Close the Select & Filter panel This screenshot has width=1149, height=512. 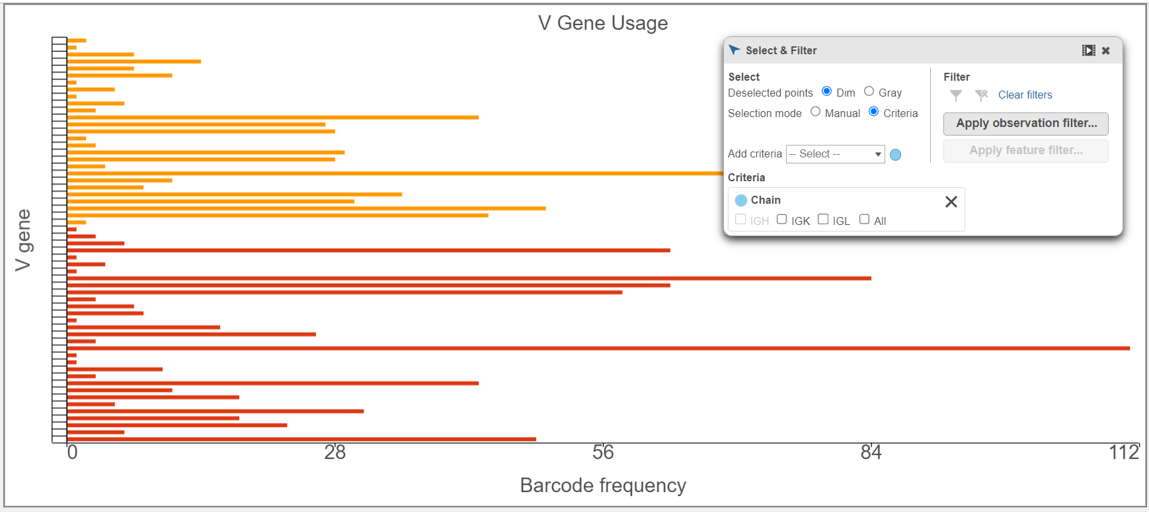tap(1106, 50)
